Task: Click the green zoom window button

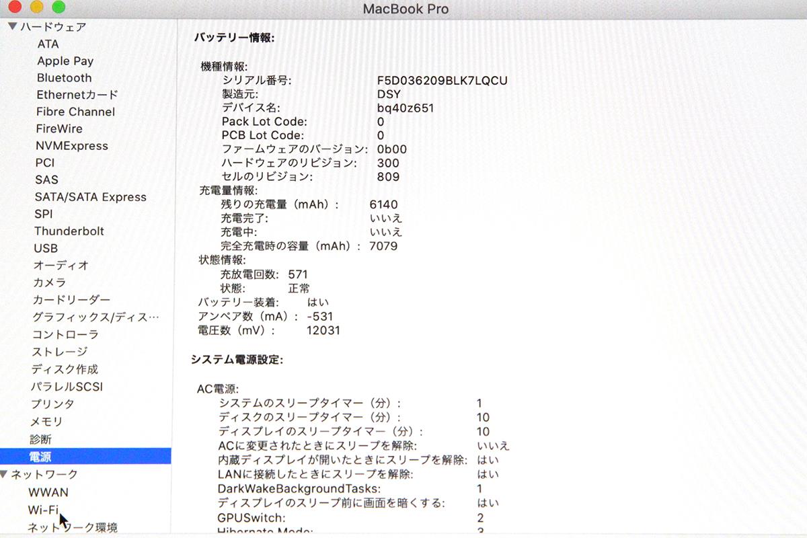Action: click(59, 7)
